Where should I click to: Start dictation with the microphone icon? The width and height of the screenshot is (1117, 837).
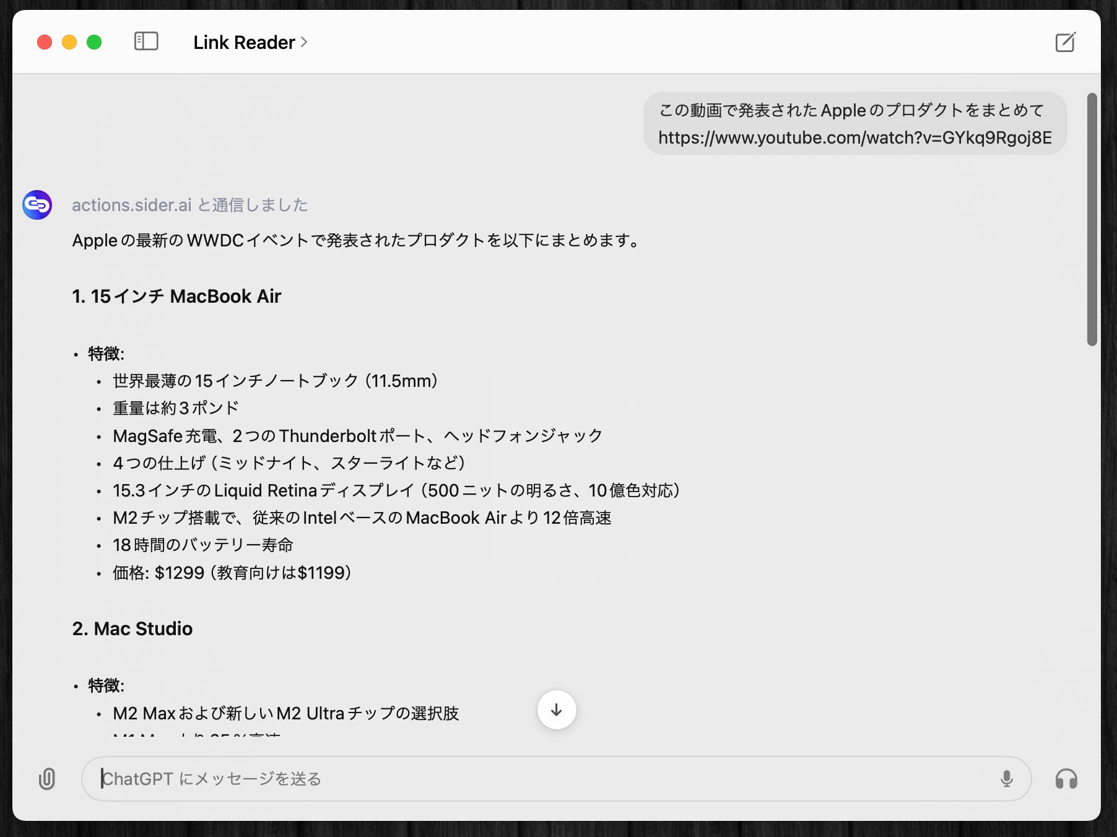pyautogui.click(x=1006, y=778)
